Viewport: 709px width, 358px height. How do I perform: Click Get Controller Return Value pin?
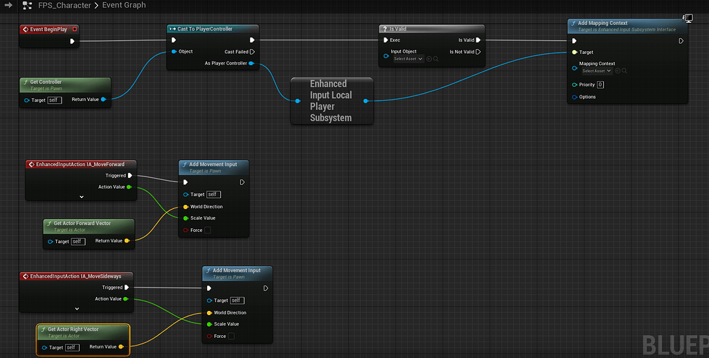click(103, 100)
